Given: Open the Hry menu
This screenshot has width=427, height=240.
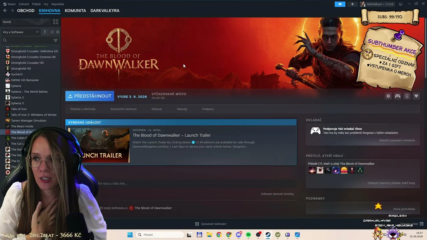Looking at the screenshot, I should coord(46,4).
